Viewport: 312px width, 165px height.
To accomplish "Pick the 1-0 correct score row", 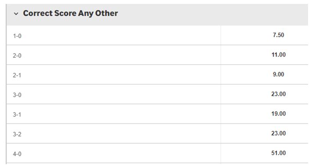I will 157,35.
